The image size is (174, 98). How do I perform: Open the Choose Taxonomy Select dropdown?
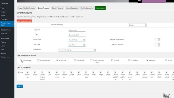(137, 25)
